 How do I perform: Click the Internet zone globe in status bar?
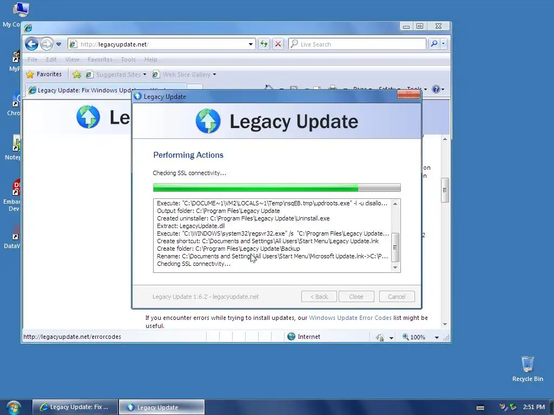pos(291,337)
